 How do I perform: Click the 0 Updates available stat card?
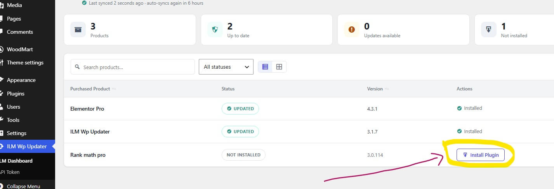[x=403, y=29]
